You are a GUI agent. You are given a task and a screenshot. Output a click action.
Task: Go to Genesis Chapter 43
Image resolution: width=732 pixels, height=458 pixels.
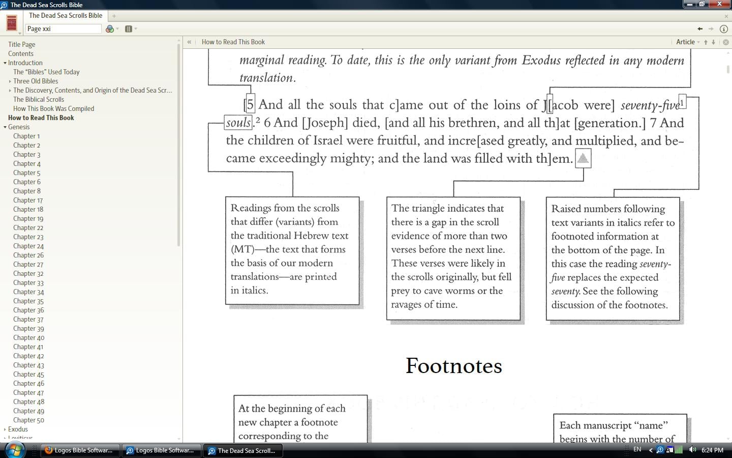pyautogui.click(x=28, y=365)
